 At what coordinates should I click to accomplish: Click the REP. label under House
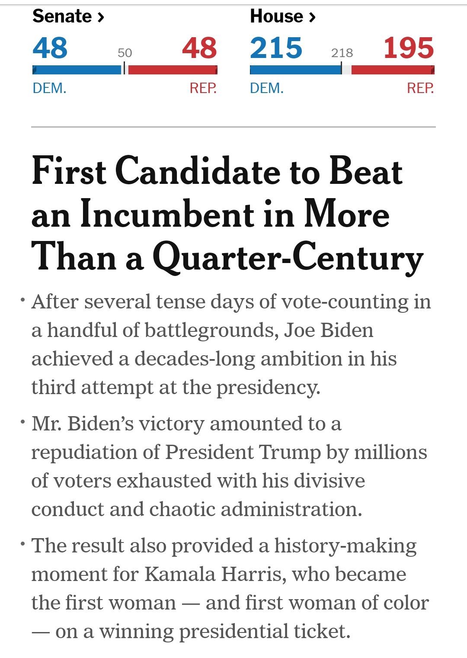[420, 88]
